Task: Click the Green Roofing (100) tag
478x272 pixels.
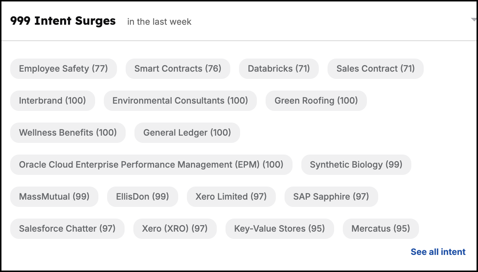Action: coord(316,101)
